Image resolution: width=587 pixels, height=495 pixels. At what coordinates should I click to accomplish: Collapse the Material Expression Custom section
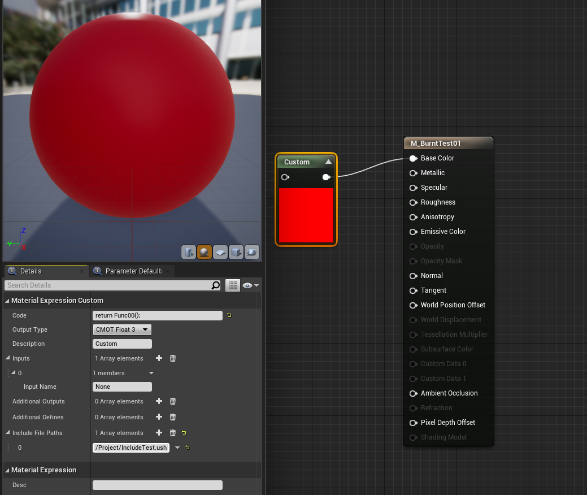[7, 300]
